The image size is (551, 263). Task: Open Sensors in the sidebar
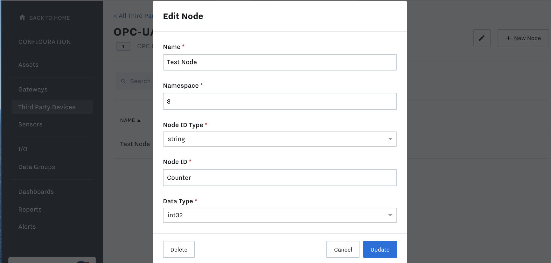(x=30, y=125)
